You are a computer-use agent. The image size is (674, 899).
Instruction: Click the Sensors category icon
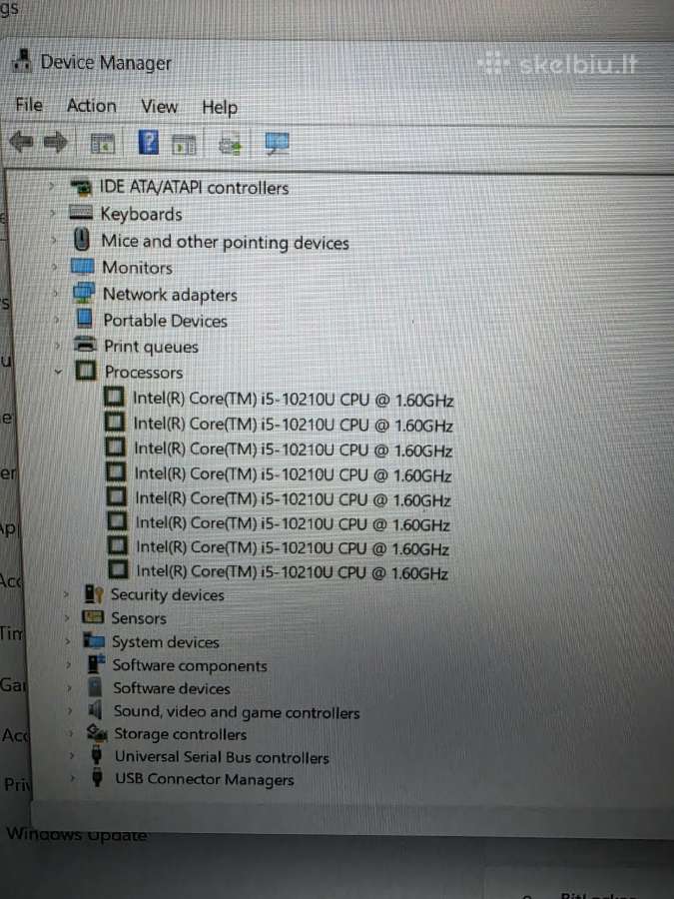(x=93, y=617)
